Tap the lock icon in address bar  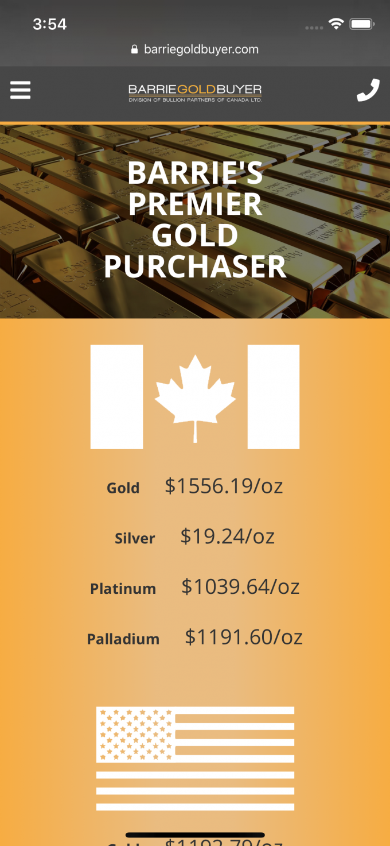135,49
